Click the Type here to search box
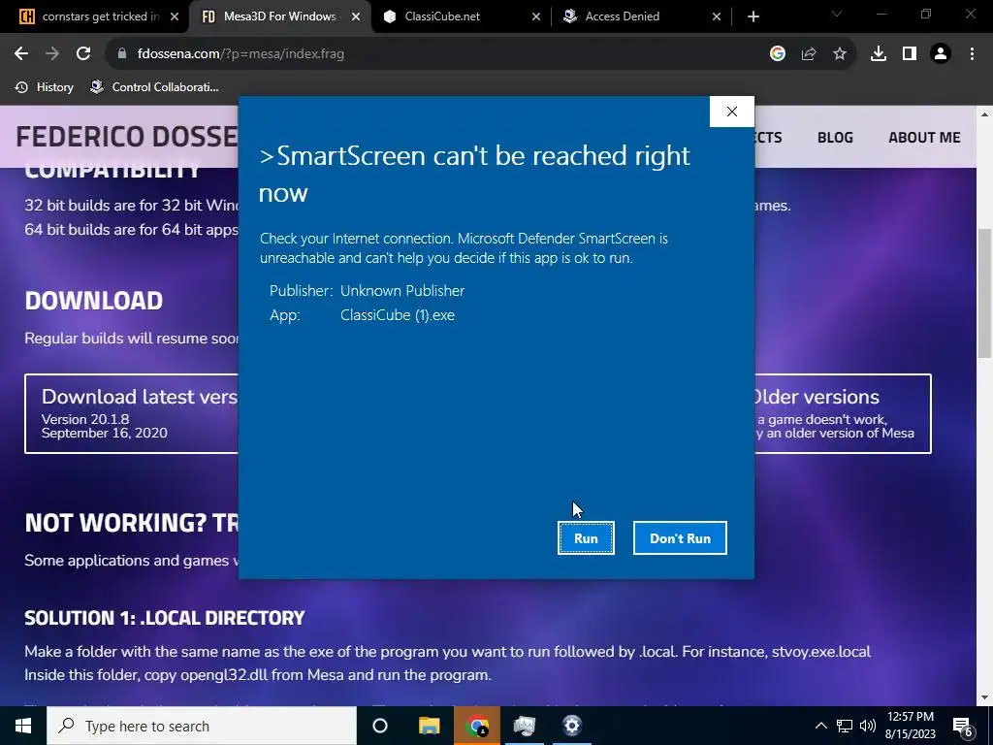This screenshot has width=993, height=745. pyautogui.click(x=202, y=726)
